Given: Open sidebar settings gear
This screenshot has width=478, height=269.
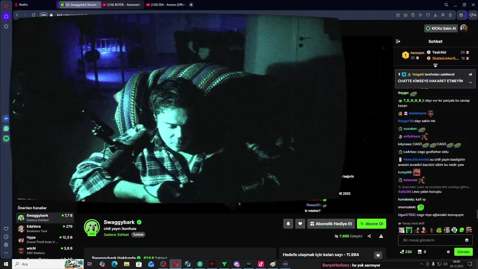Looking at the screenshot, I should coord(6,245).
